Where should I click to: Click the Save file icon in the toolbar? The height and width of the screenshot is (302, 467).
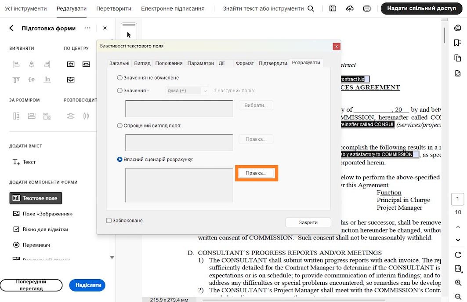pos(333,8)
